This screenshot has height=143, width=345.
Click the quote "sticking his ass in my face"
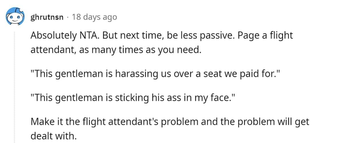pyautogui.click(x=131, y=98)
